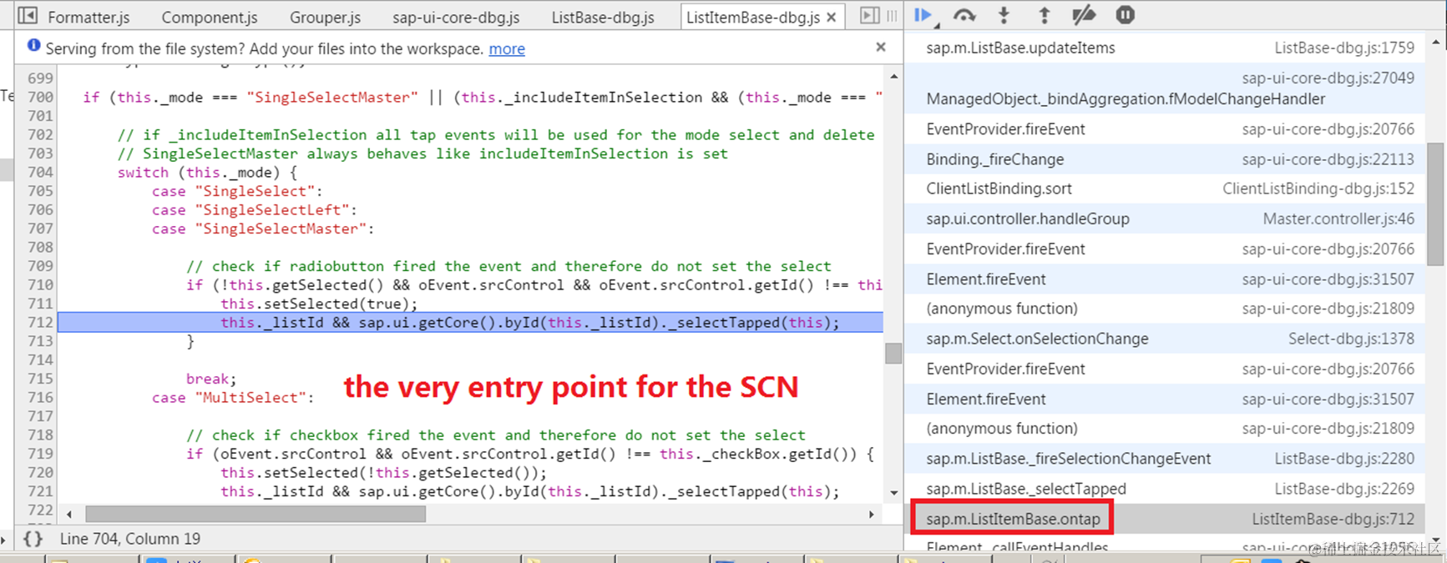Click the code editor vertical scrollbar thumb

[893, 354]
